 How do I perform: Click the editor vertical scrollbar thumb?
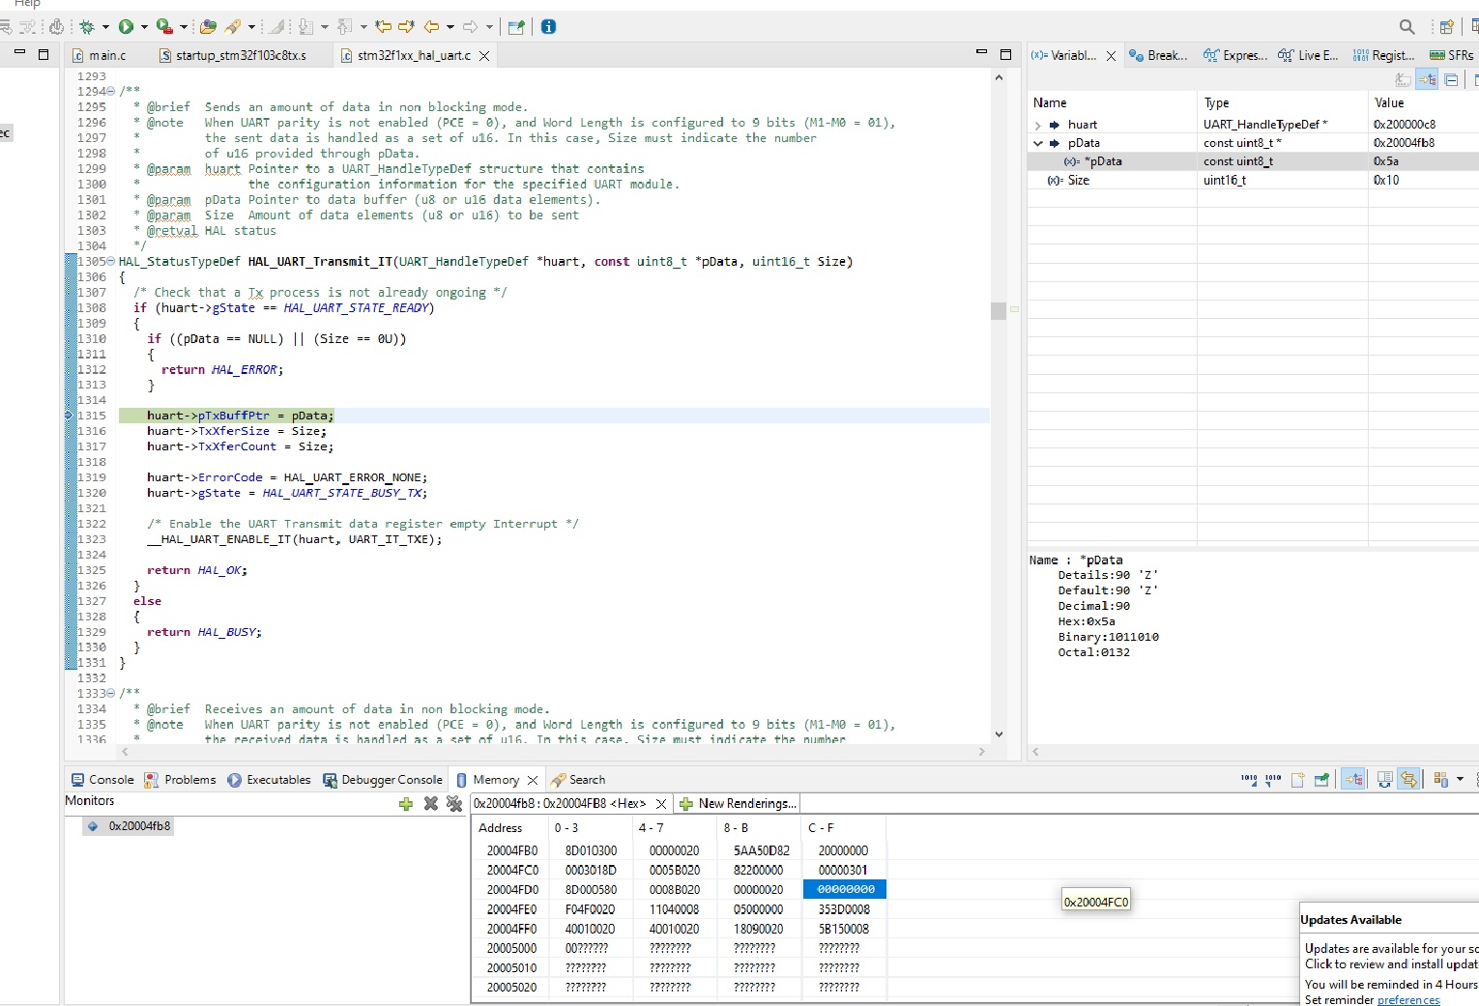tap(999, 310)
